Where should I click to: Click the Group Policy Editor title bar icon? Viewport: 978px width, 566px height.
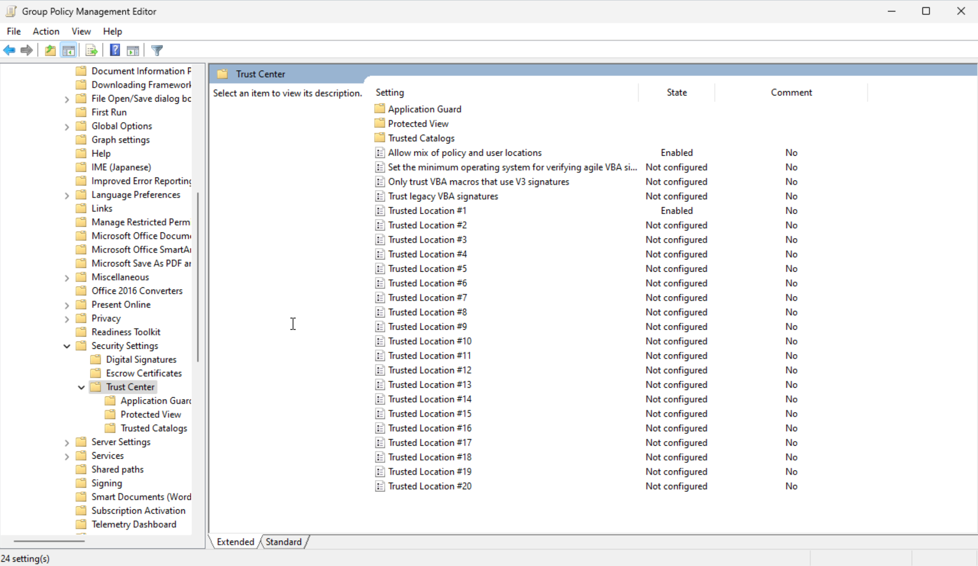(x=11, y=11)
